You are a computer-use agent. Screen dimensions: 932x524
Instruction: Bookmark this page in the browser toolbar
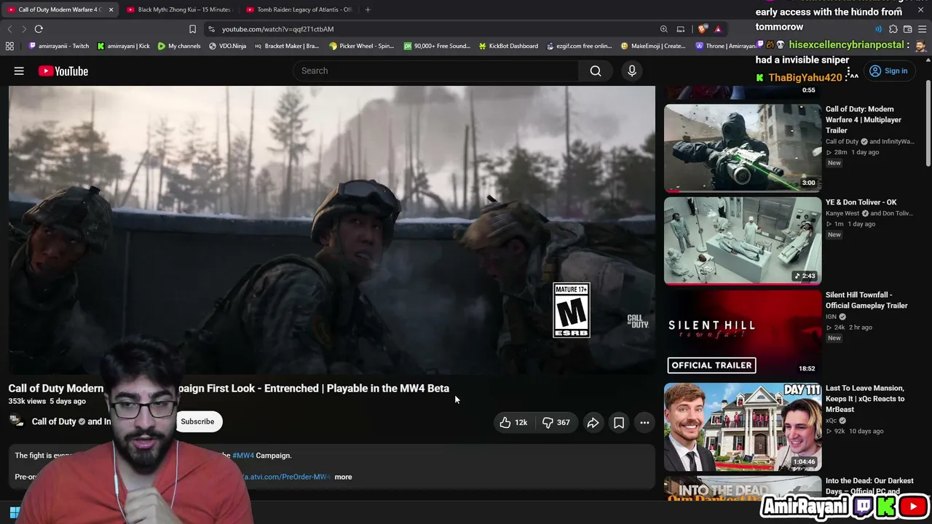tap(192, 29)
